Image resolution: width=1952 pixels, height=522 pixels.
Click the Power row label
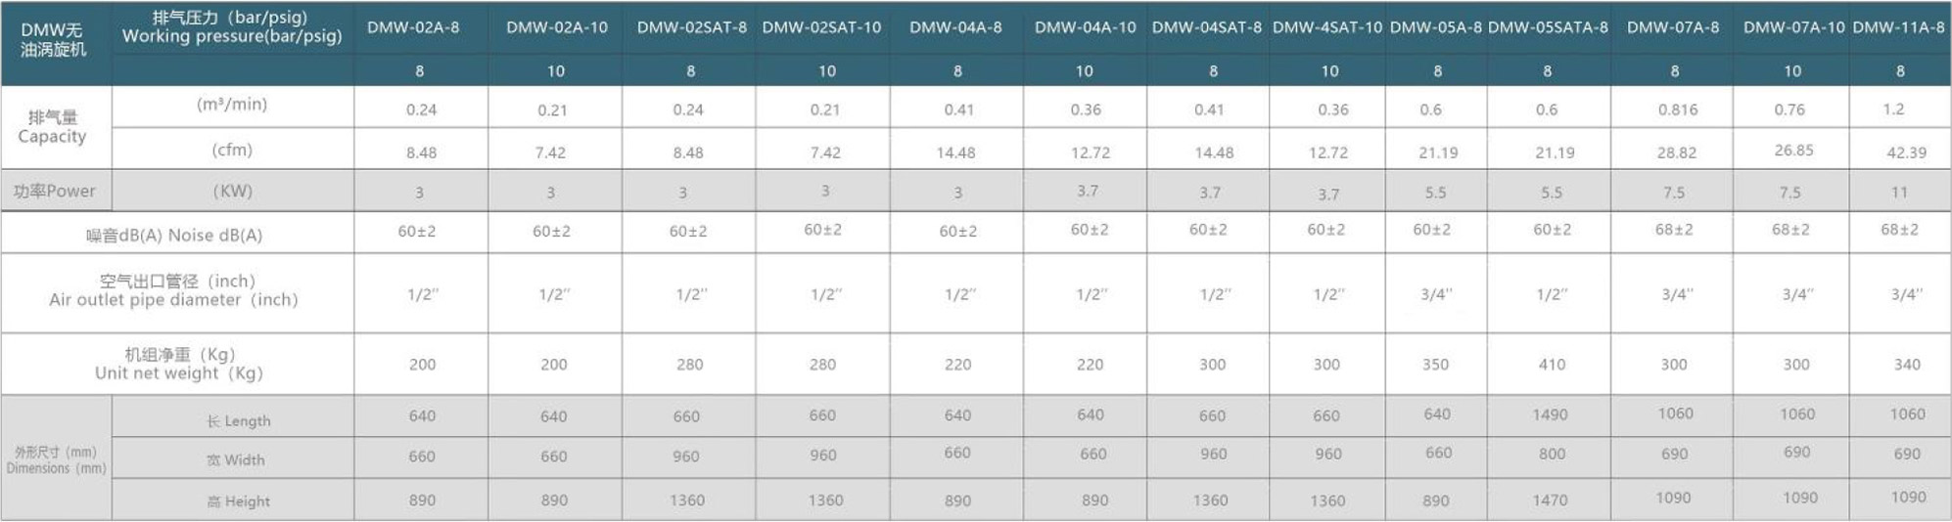55,191
